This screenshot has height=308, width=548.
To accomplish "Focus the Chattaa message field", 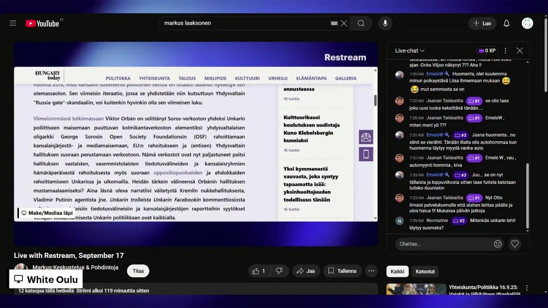I will [444, 244].
